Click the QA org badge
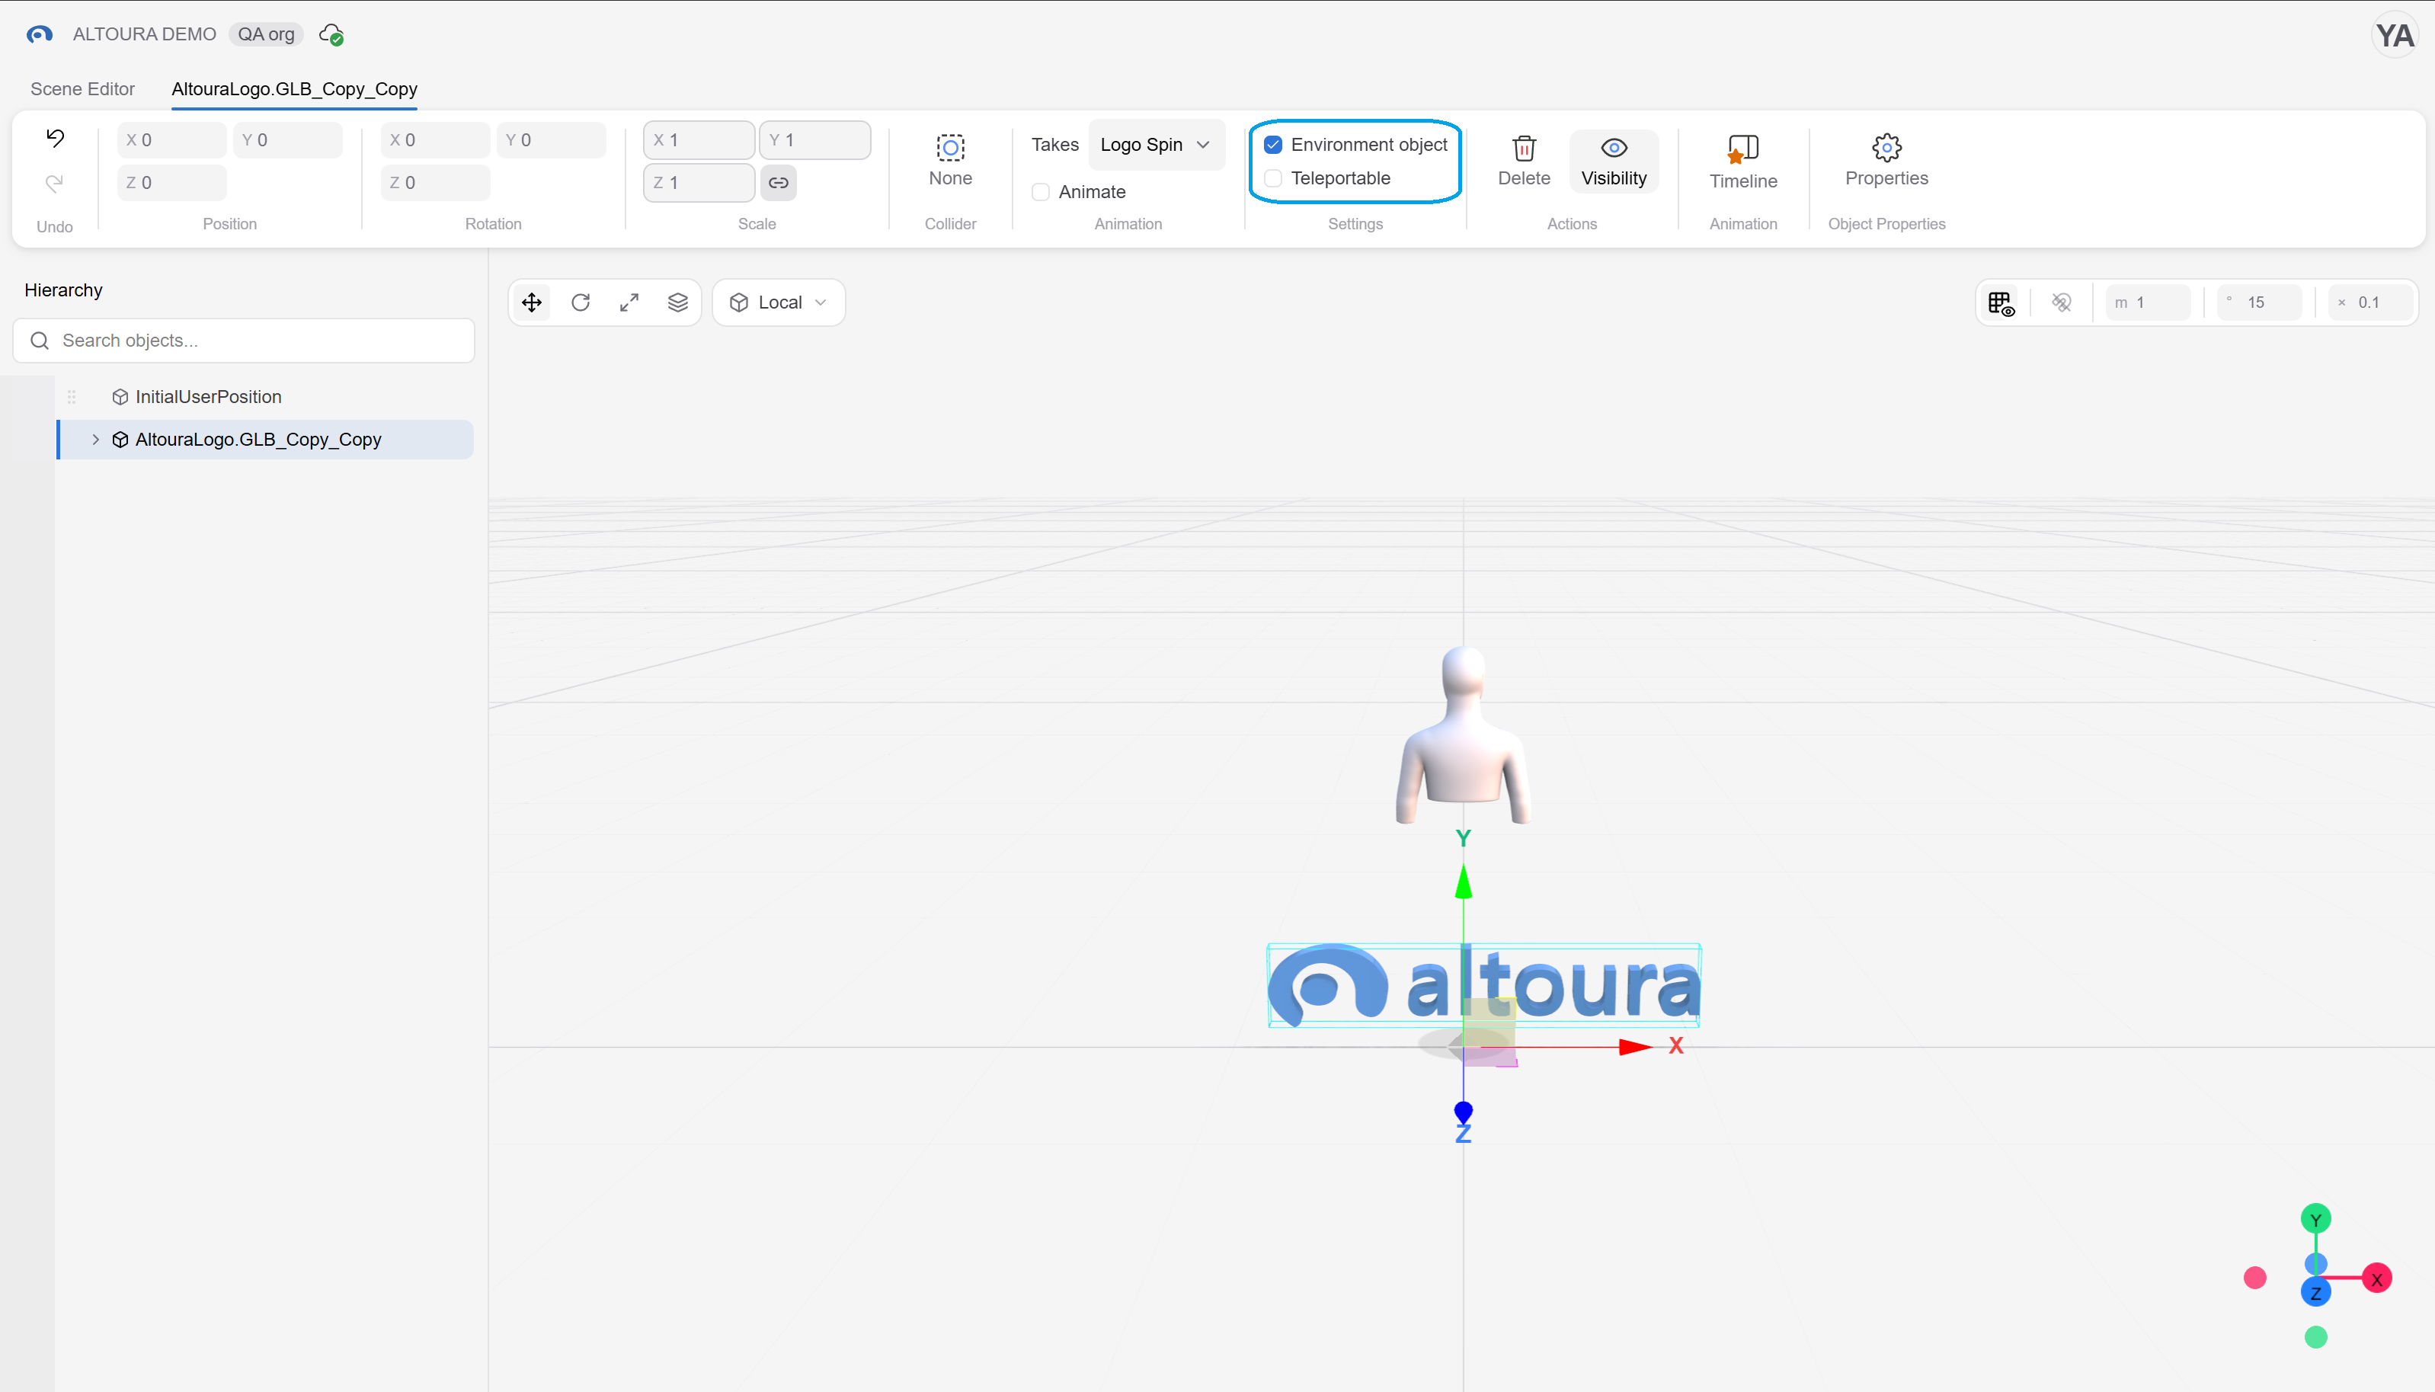Viewport: 2435px width, 1392px height. tap(266, 34)
